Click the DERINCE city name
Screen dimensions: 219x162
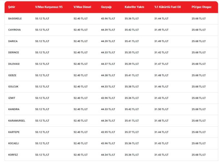point(13,53)
